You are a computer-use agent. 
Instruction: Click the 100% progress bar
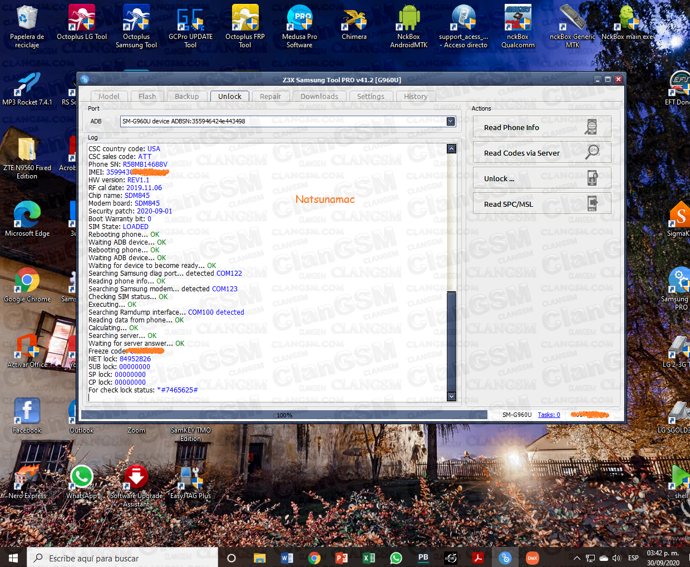coord(284,415)
